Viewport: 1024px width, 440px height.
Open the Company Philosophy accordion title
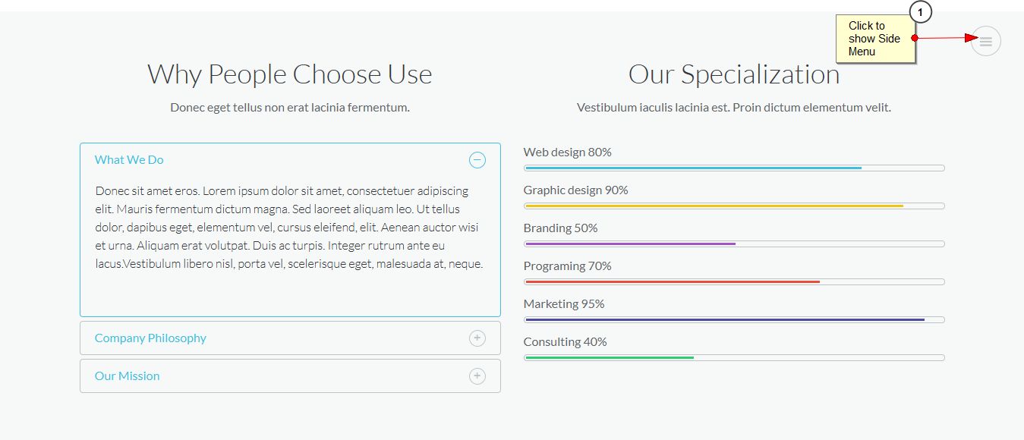pyautogui.click(x=150, y=338)
